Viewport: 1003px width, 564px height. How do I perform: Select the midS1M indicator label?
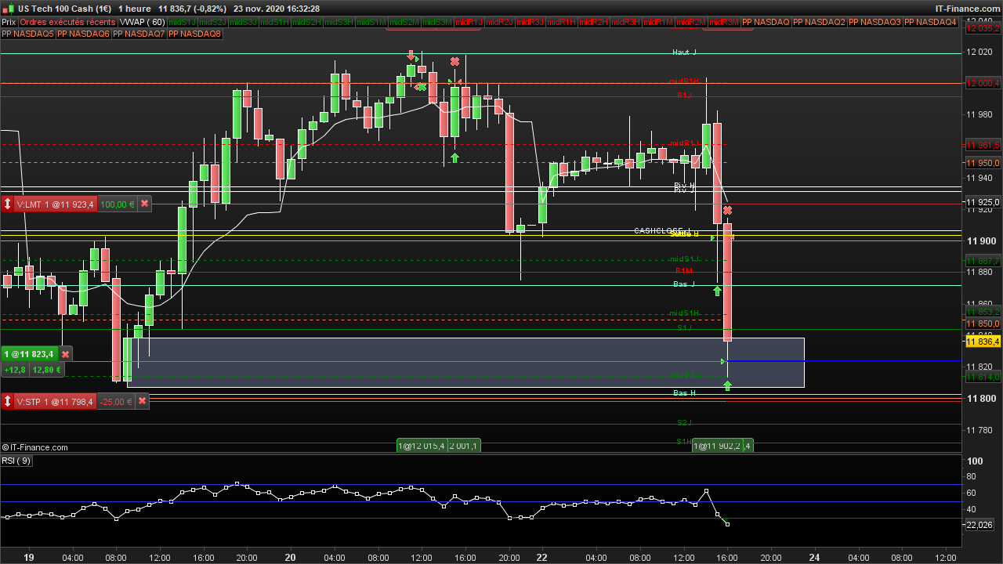pyautogui.click(x=372, y=22)
